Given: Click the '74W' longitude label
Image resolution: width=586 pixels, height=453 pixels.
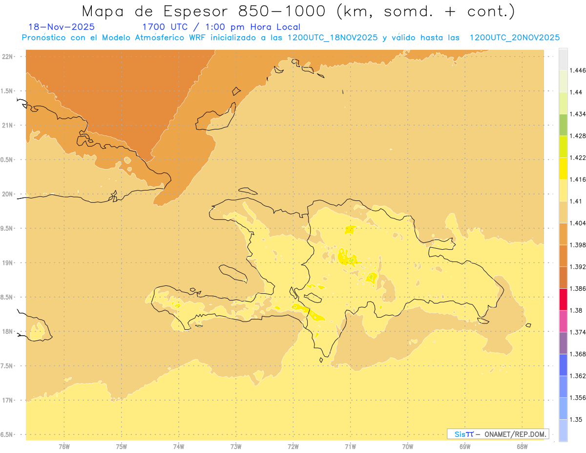Looking at the screenshot, I should (179, 447).
